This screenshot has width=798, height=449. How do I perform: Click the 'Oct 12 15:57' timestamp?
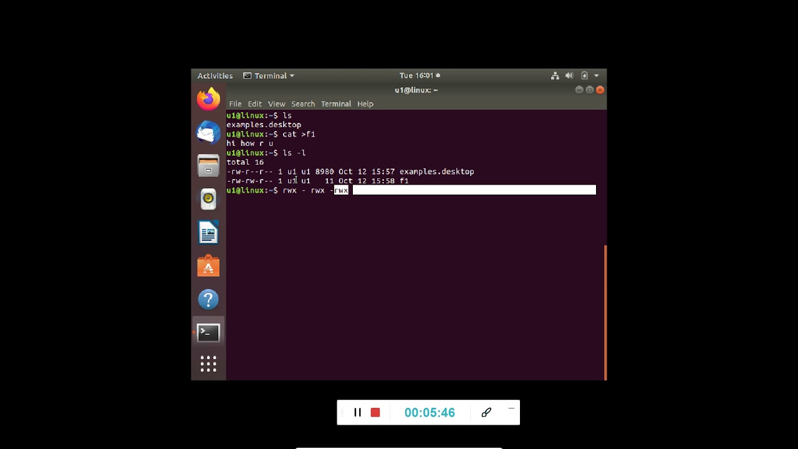[x=367, y=171]
